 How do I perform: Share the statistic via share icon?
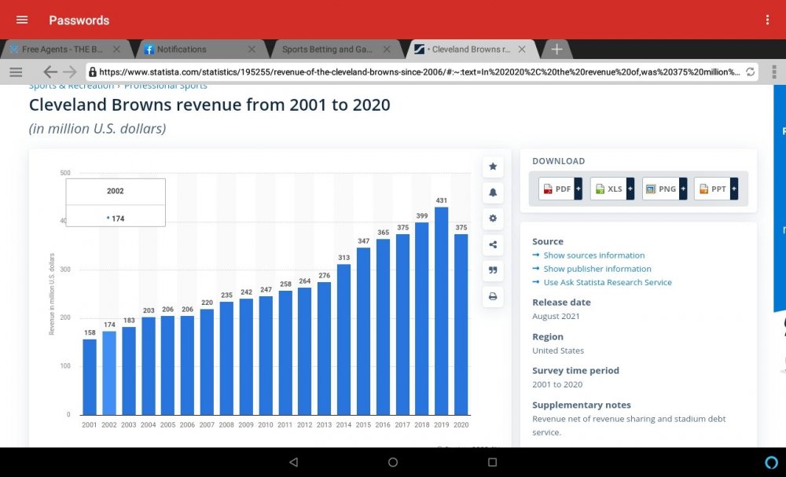pos(493,244)
